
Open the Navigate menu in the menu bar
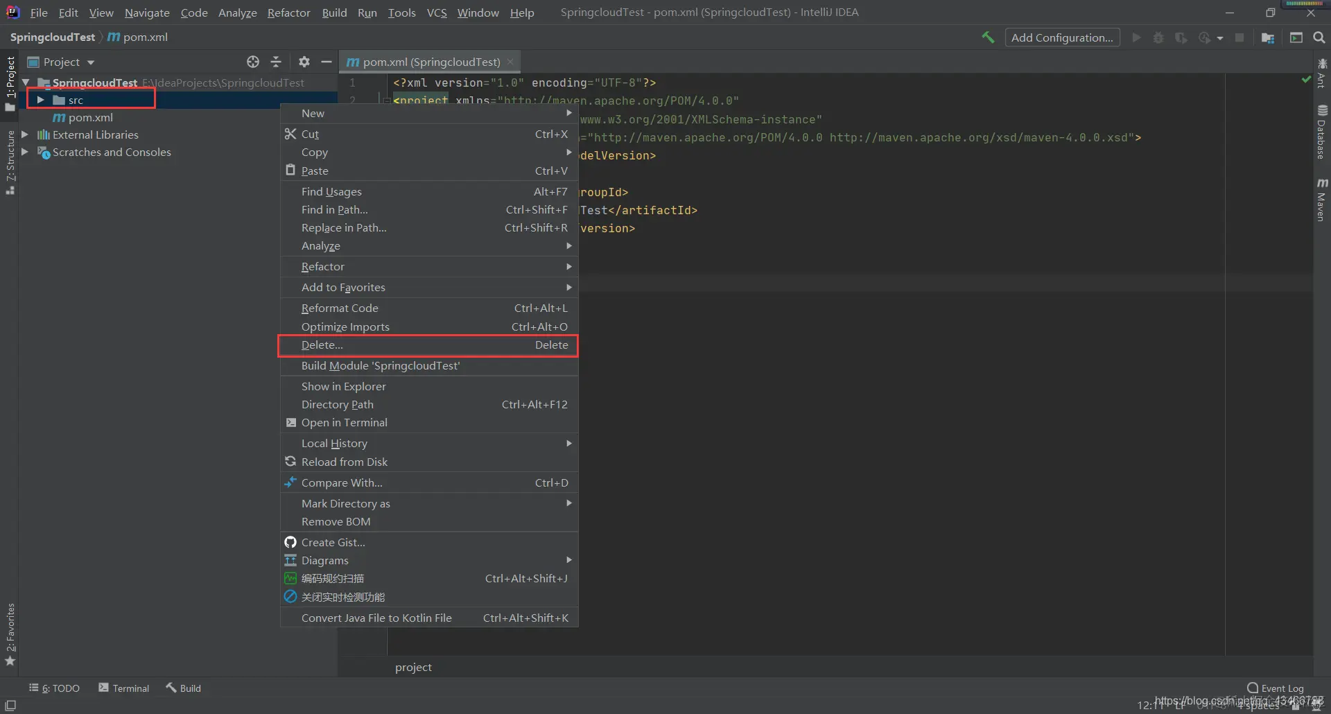(147, 12)
